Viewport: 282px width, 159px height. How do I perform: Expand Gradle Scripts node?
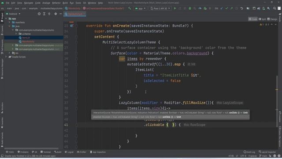[6, 57]
